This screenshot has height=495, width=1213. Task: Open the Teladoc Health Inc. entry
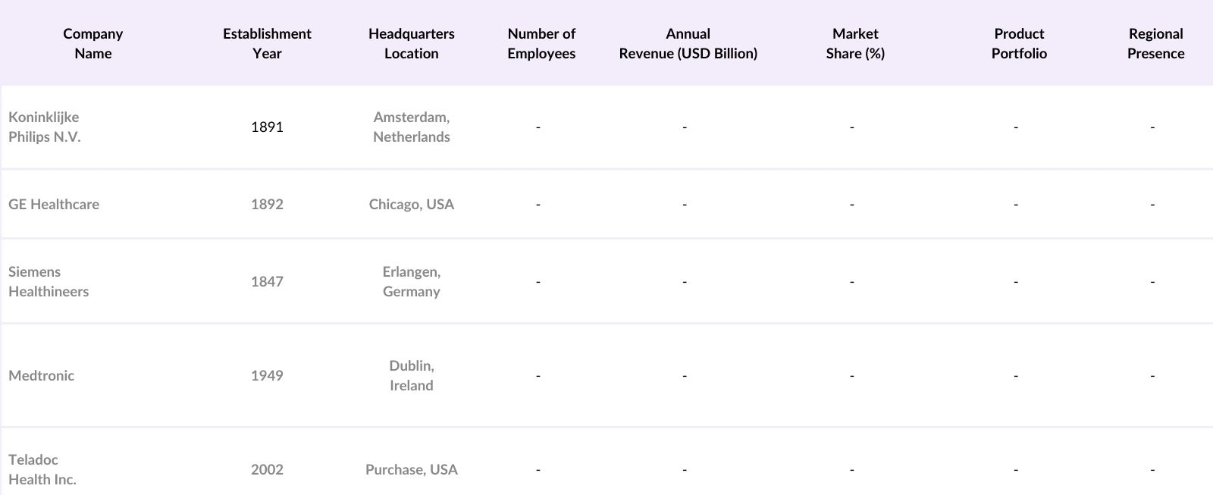(42, 469)
